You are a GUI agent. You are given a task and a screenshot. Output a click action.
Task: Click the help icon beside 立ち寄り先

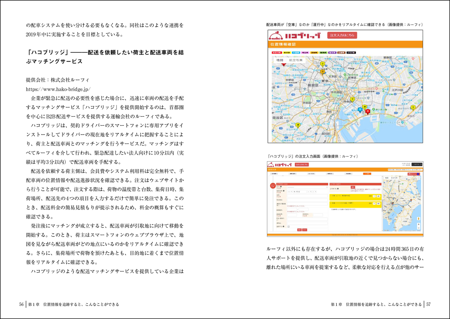[338, 189]
